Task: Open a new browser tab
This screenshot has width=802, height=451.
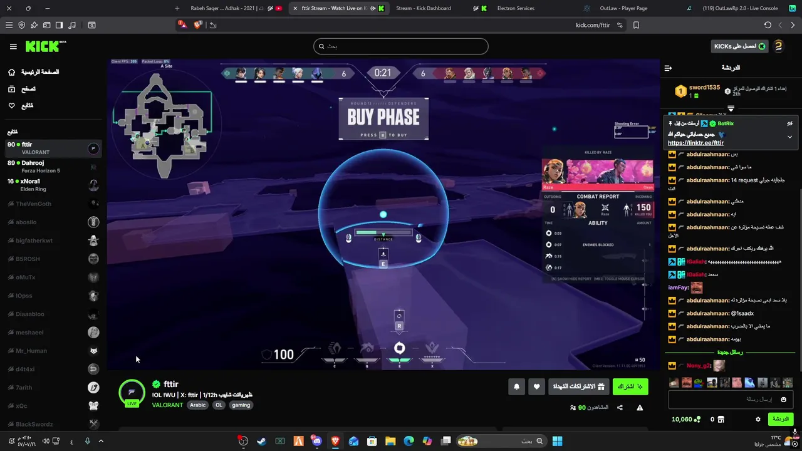Action: point(177,8)
